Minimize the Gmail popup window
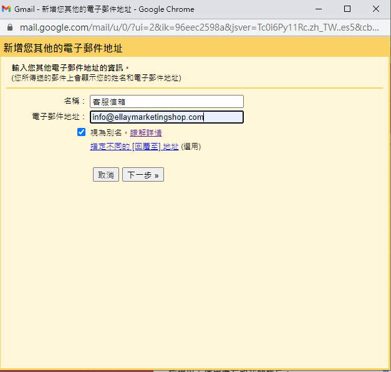Viewport: 391px width, 372px height. 319,9
